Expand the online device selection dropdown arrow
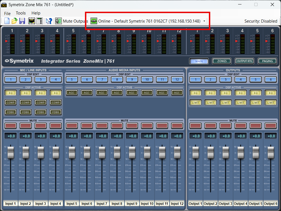 pyautogui.click(x=204, y=21)
